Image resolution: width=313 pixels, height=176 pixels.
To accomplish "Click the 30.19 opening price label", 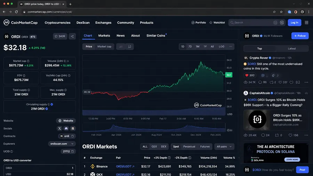I will [x=87, y=92].
